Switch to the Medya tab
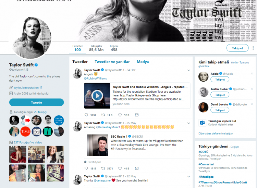Screen dimensions: 257x188 [143, 62]
